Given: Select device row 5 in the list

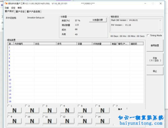Looking at the screenshot, I should (x=76, y=62).
